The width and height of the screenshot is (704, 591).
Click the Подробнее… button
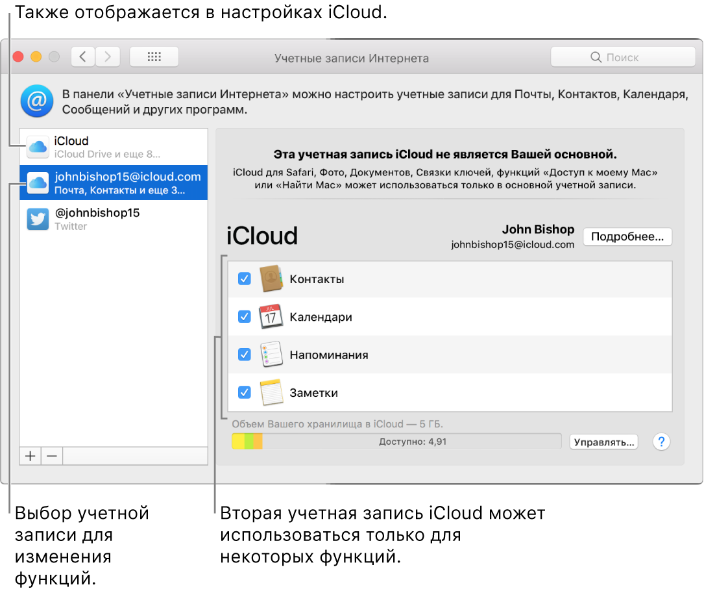pos(627,237)
